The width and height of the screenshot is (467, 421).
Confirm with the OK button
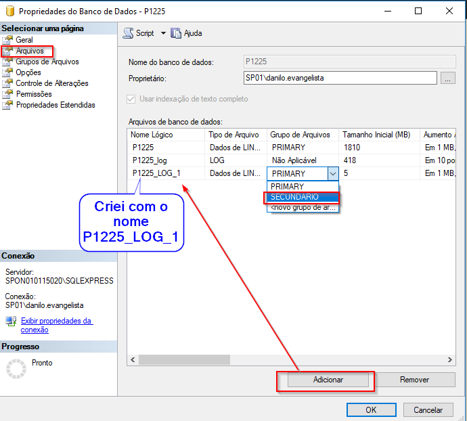click(x=371, y=410)
